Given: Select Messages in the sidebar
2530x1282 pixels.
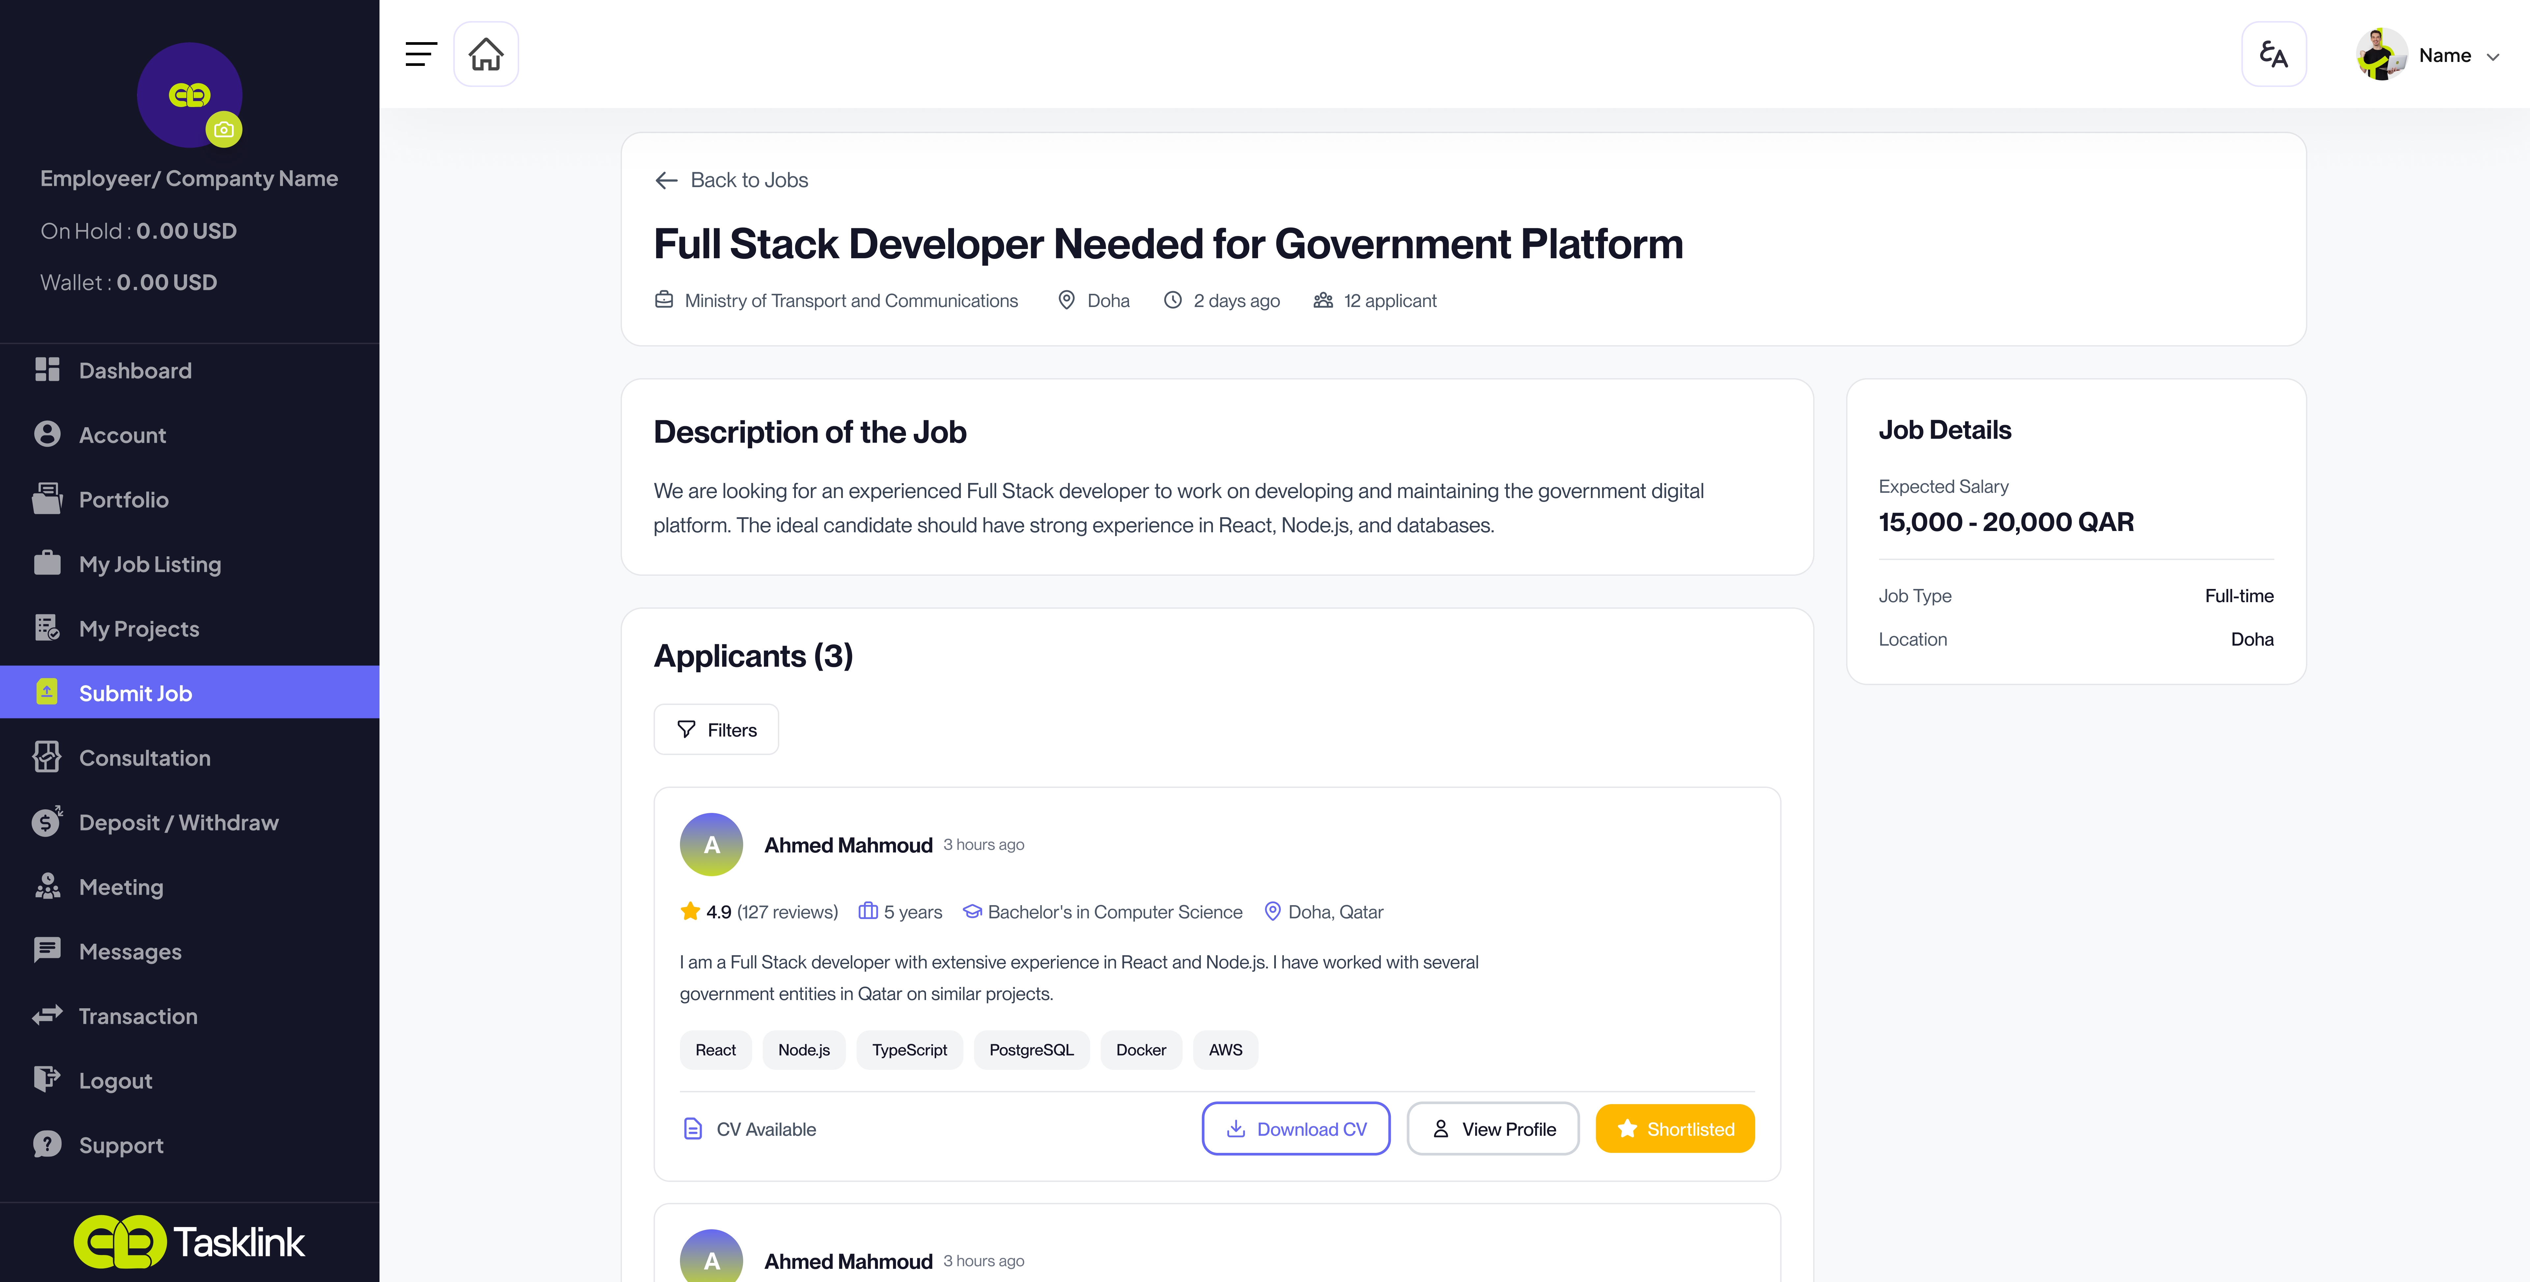Looking at the screenshot, I should 130,951.
